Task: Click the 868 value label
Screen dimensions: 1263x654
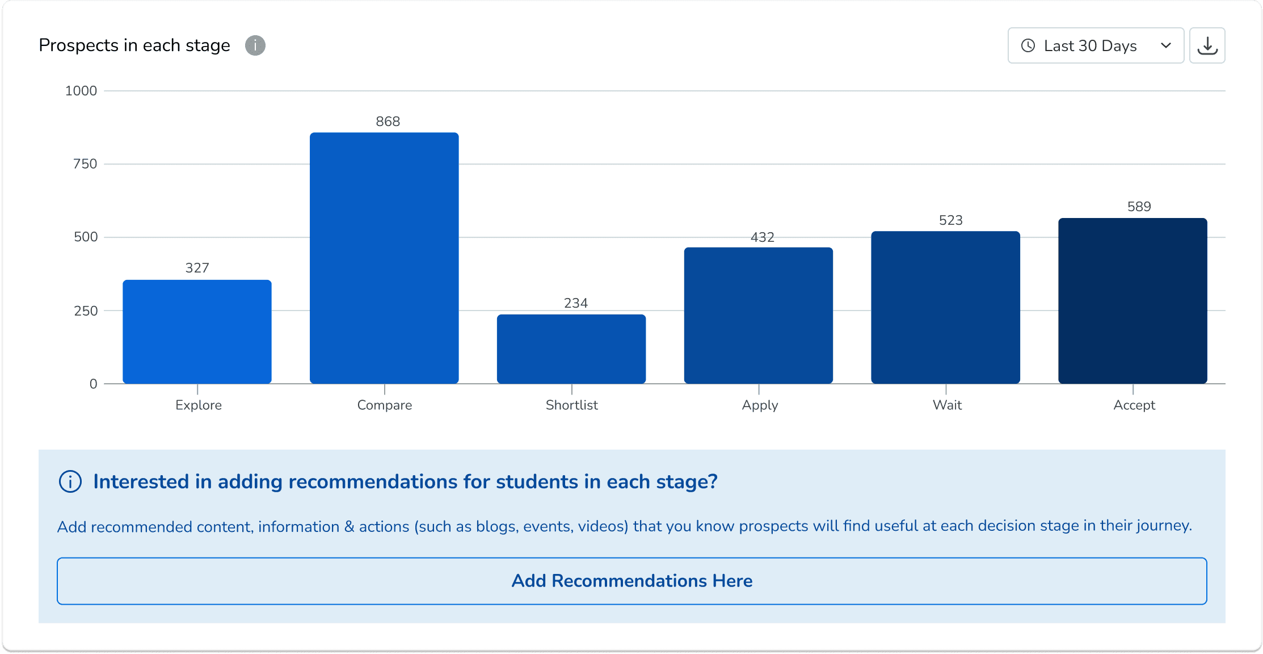Action: pos(388,121)
